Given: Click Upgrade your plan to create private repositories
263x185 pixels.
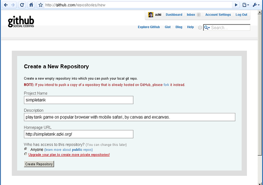Looking at the screenshot, I should click(69, 155).
